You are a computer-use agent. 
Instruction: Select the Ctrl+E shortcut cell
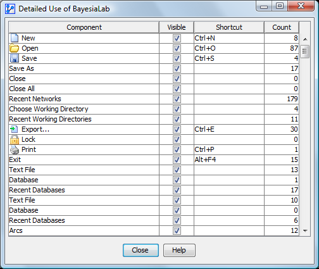pyautogui.click(x=229, y=129)
